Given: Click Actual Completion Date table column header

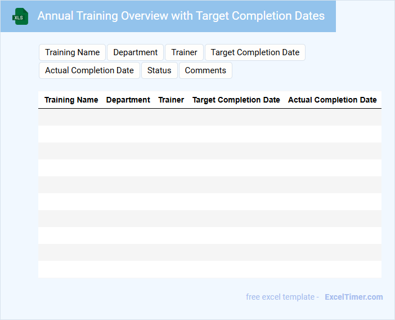Looking at the screenshot, I should pyautogui.click(x=333, y=100).
